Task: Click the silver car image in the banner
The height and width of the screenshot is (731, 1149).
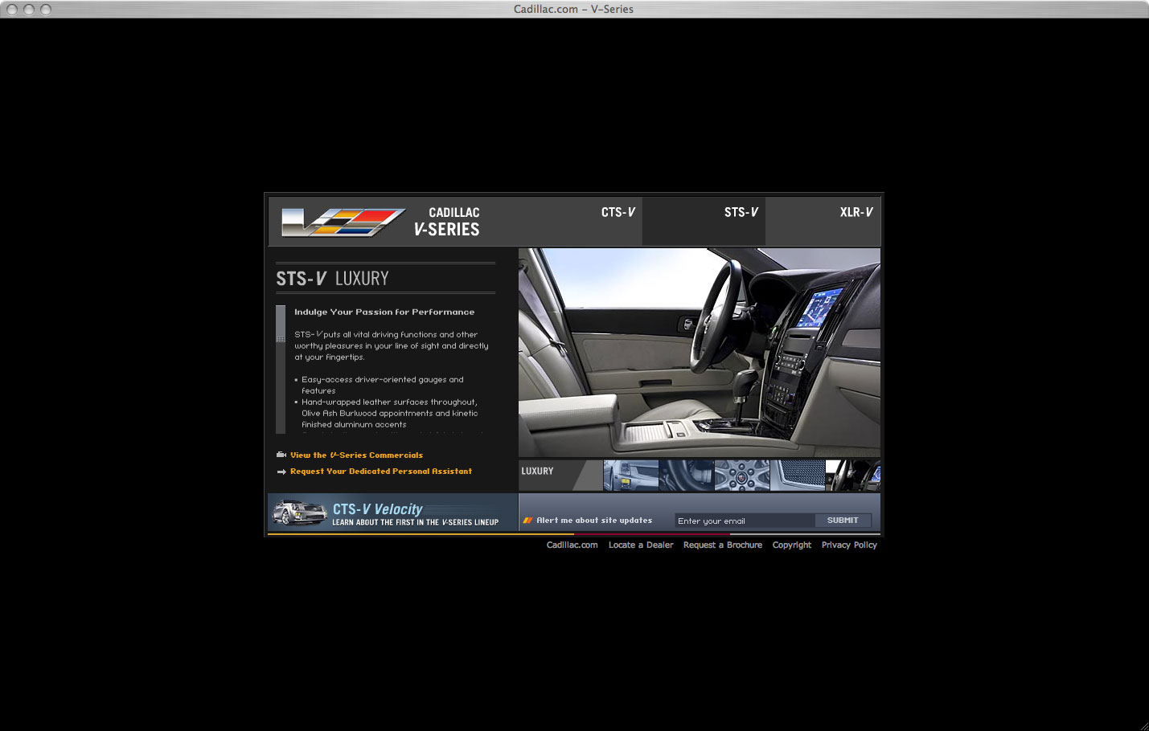Action: [x=299, y=513]
